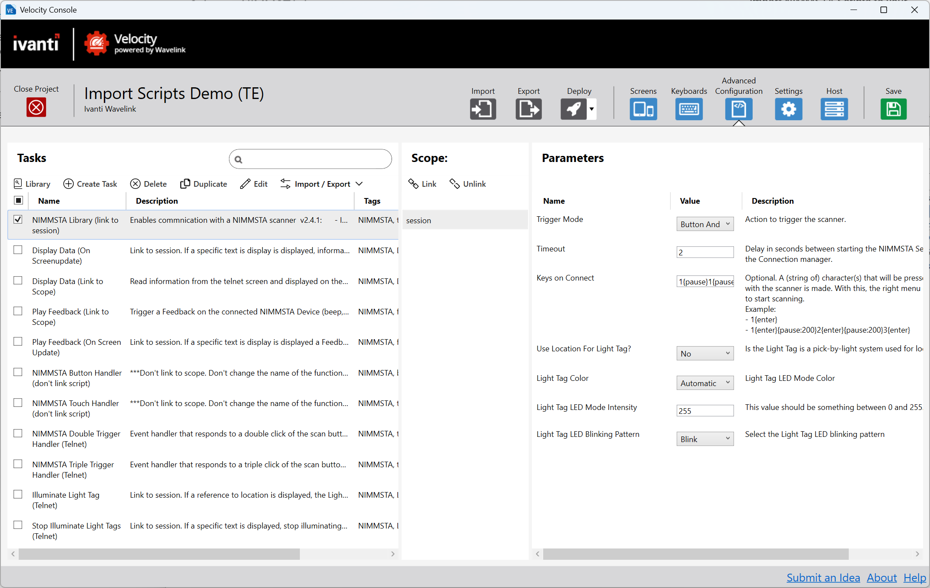Toggle the select-all tasks checkbox
930x588 pixels.
[x=18, y=200]
